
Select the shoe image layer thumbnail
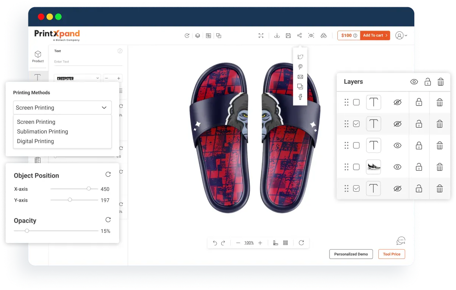[x=373, y=167]
